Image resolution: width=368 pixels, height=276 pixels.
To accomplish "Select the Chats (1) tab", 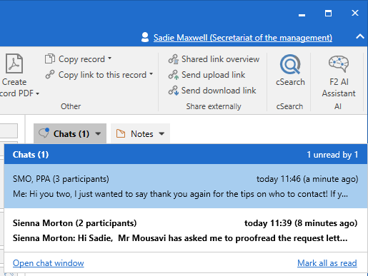I will click(x=71, y=134).
